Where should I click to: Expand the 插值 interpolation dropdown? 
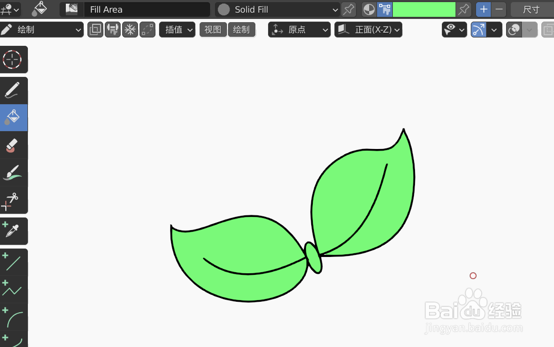[177, 29]
